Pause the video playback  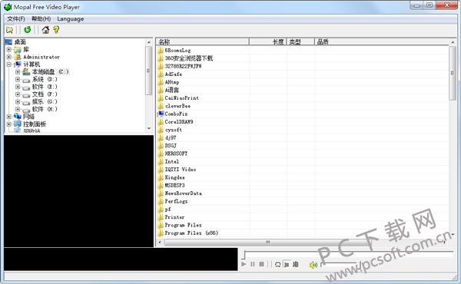[x=253, y=264]
